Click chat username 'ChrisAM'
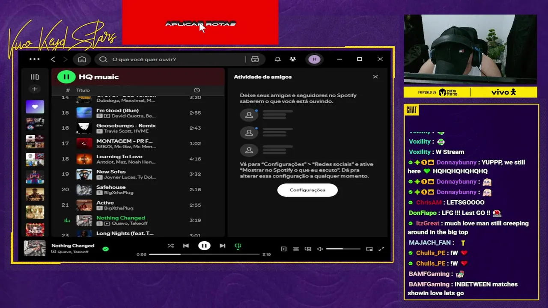The width and height of the screenshot is (548, 308). (x=429, y=202)
